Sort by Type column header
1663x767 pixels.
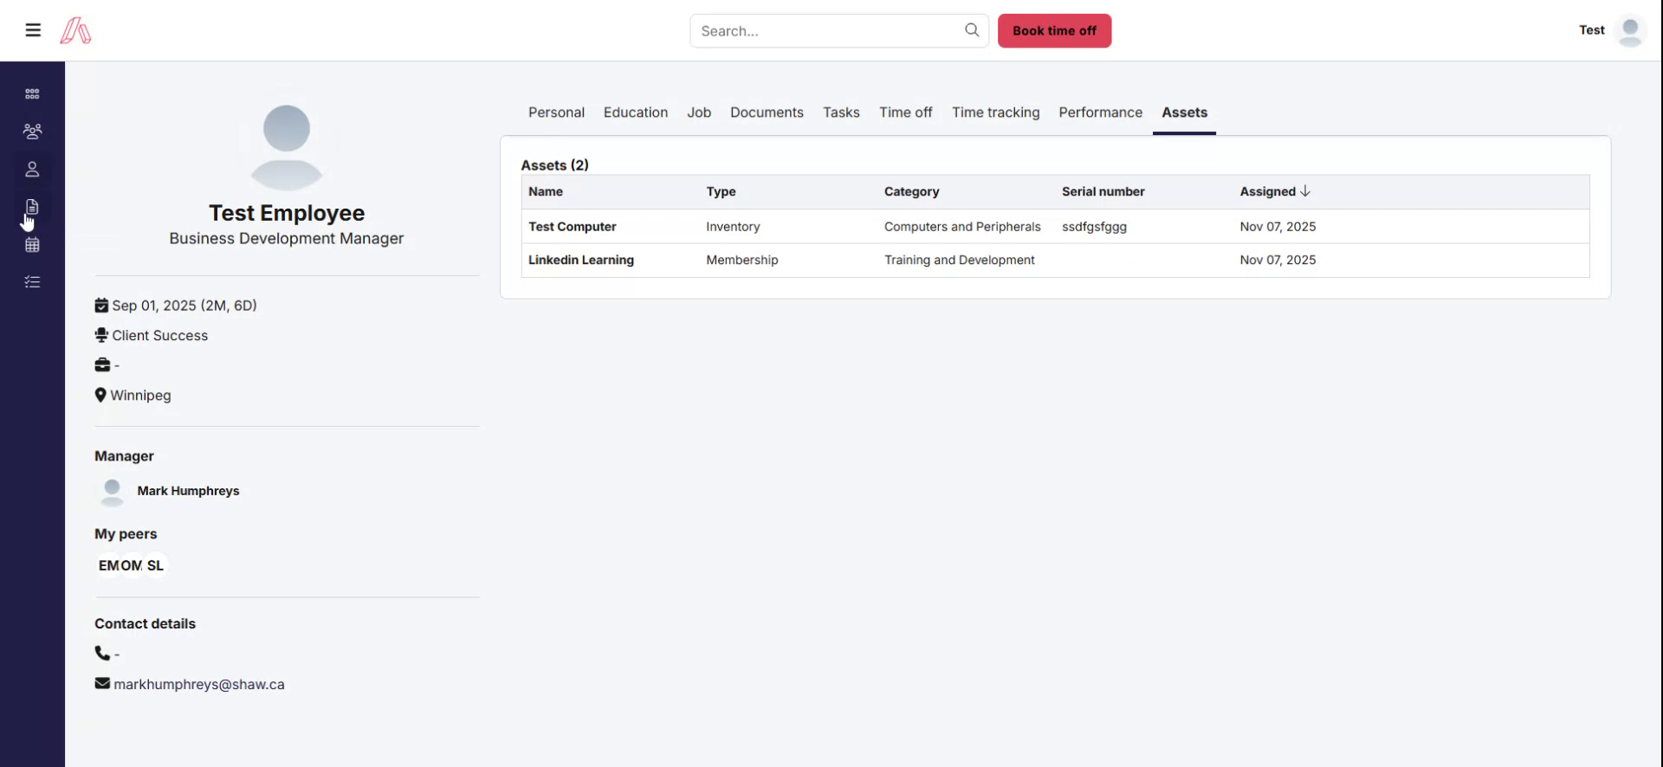(x=721, y=191)
